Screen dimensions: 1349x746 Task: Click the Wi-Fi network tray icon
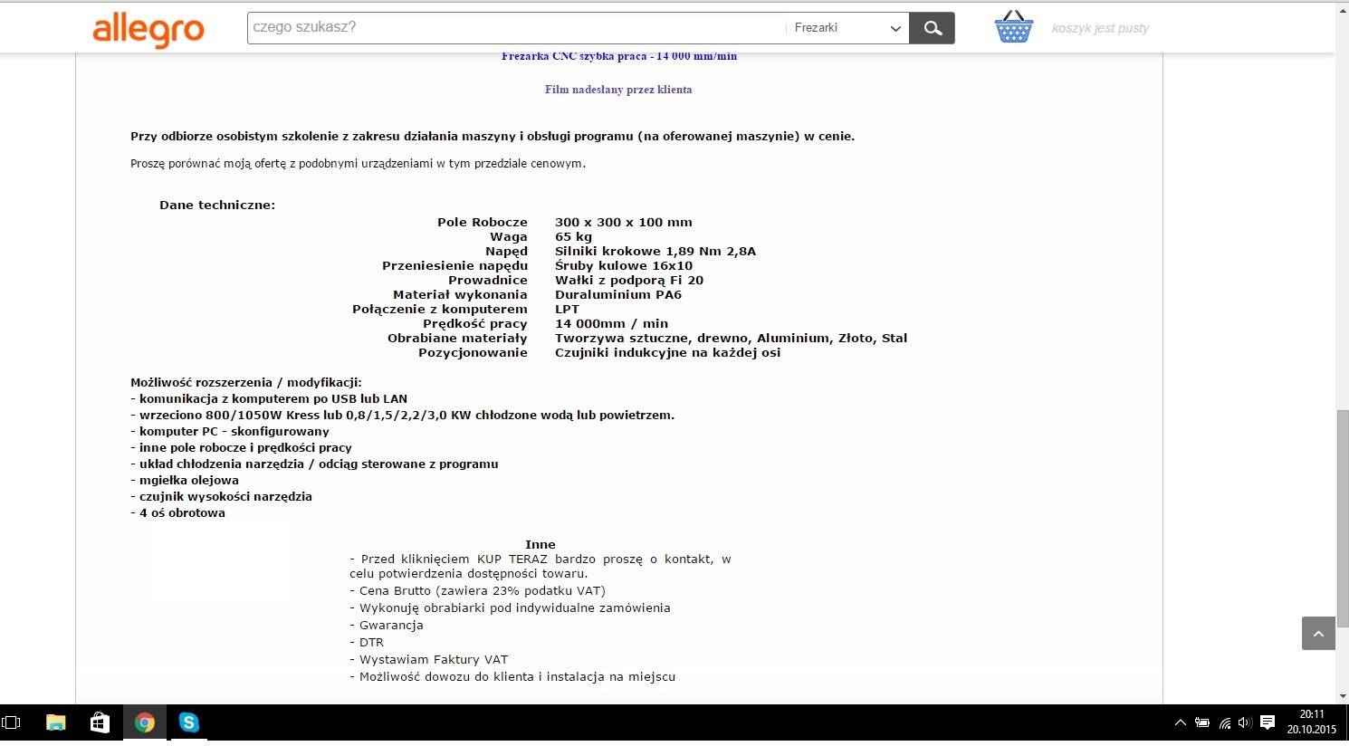pos(1225,722)
